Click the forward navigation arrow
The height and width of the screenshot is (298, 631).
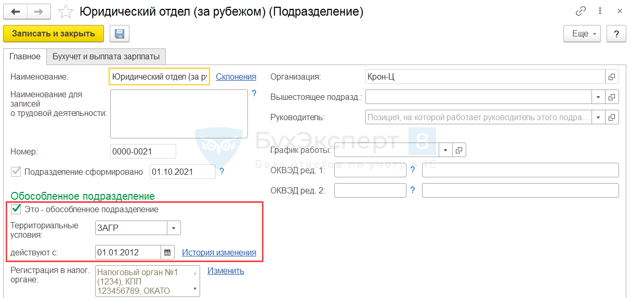tap(38, 11)
